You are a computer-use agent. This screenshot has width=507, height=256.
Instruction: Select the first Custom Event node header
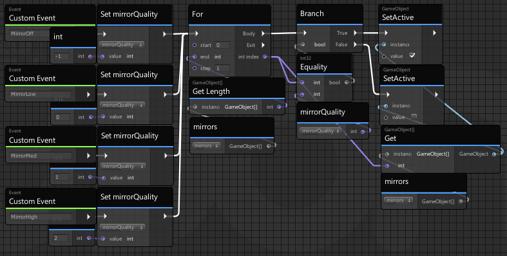pos(50,15)
